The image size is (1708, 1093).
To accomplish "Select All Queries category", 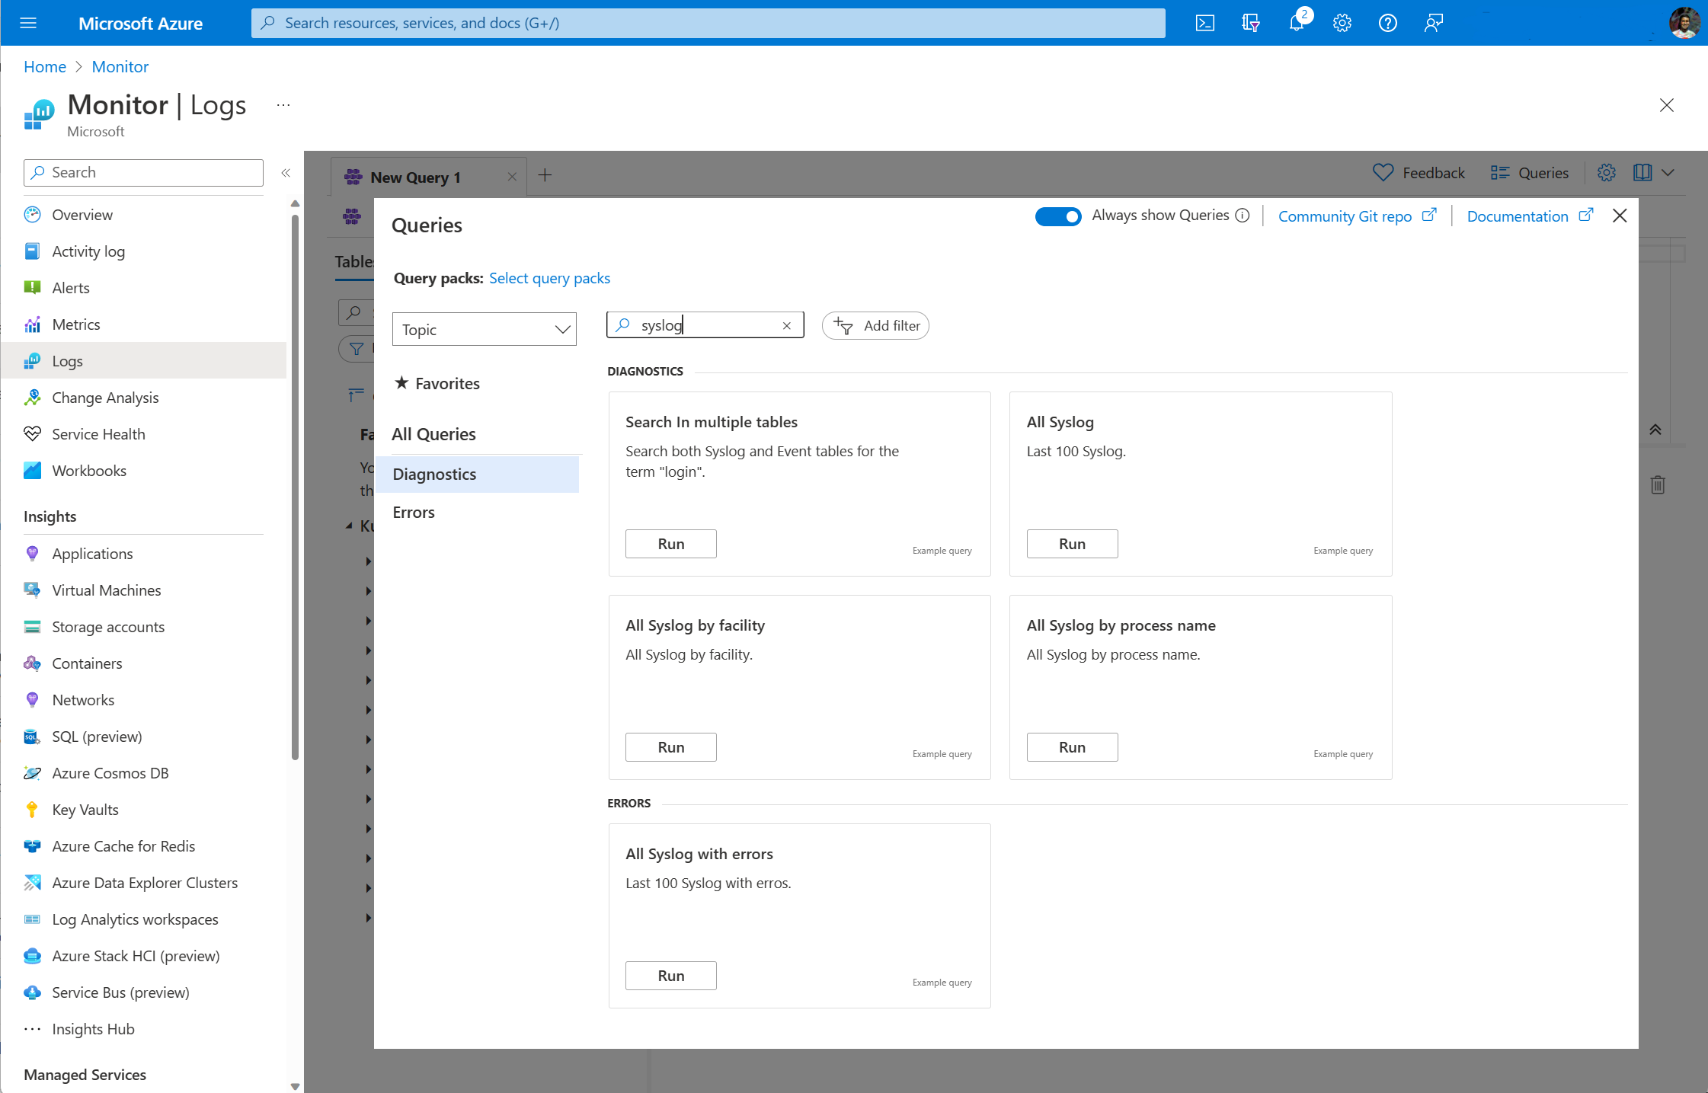I will coord(433,434).
